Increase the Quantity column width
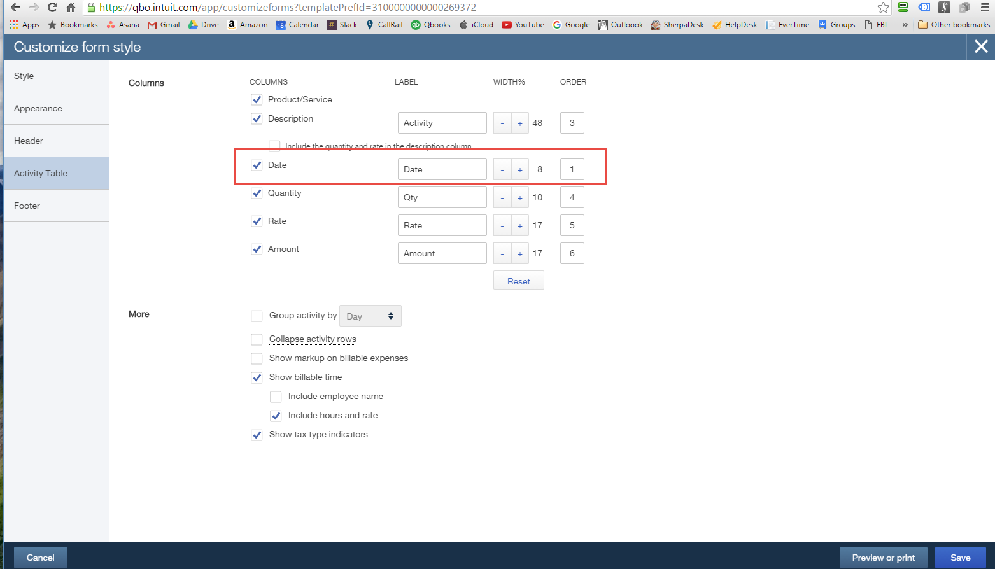 coord(520,197)
